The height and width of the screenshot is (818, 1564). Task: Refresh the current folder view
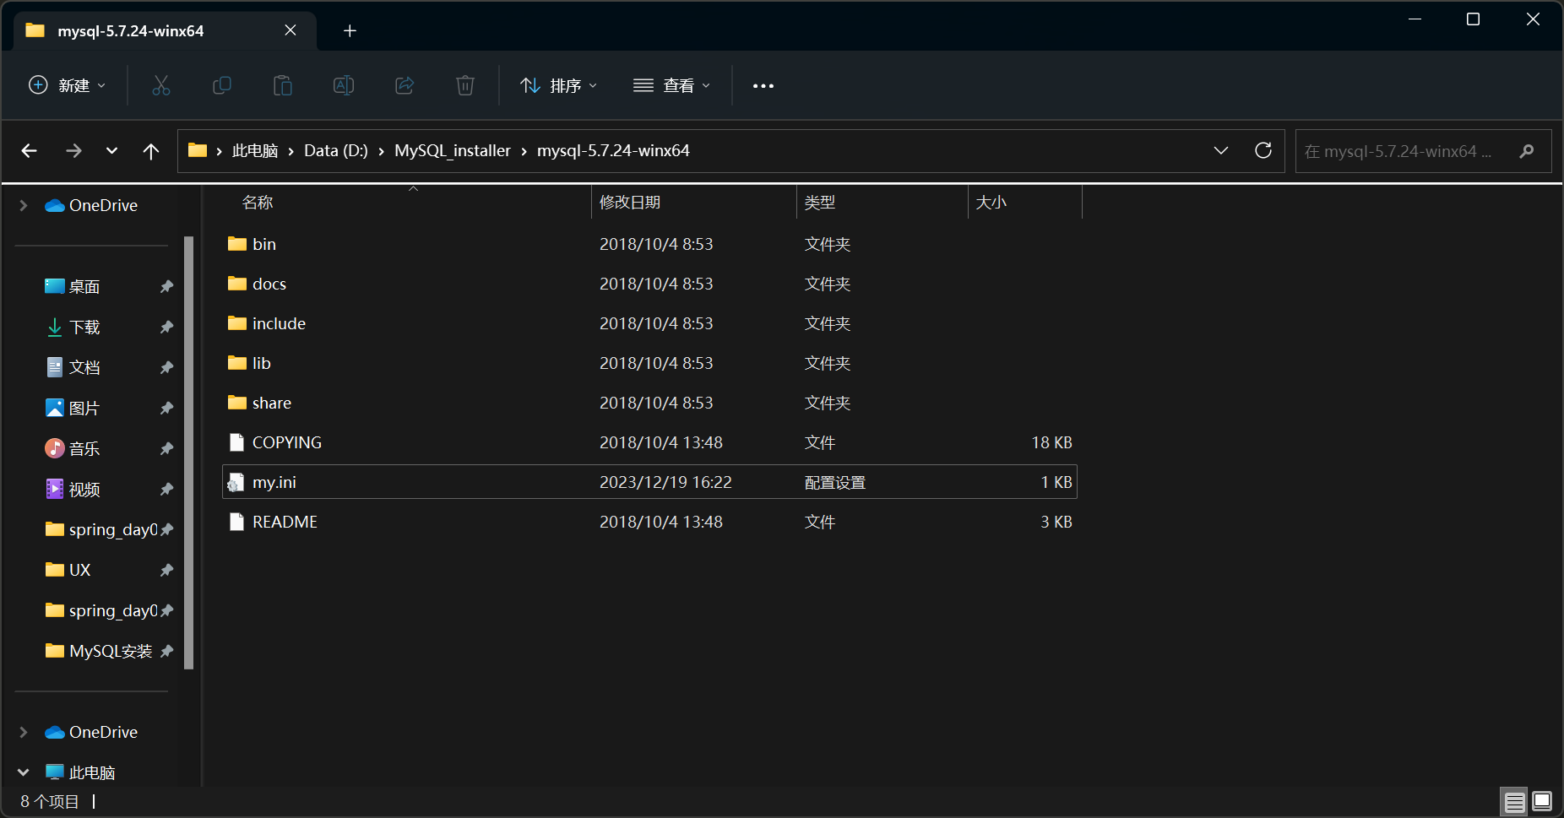tap(1263, 150)
